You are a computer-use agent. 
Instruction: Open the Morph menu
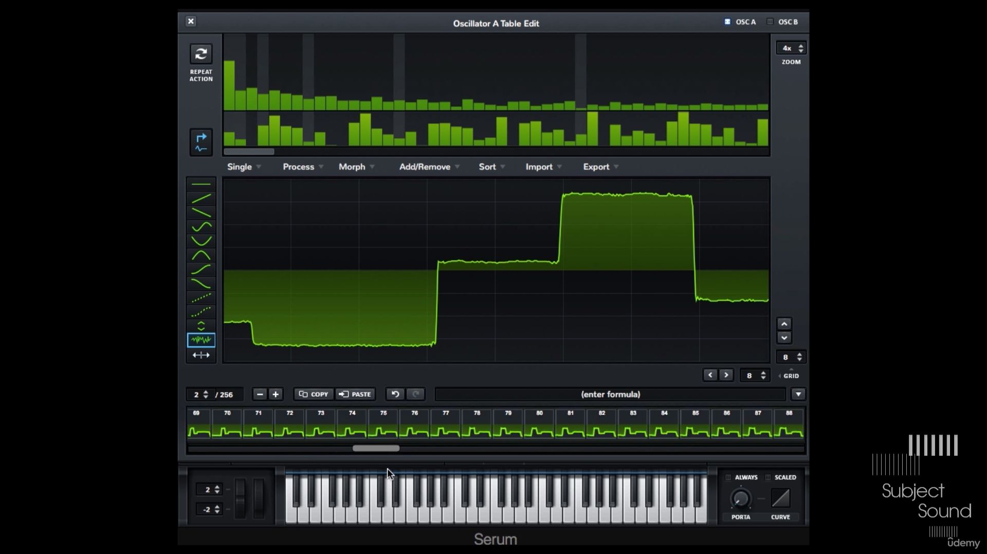click(x=357, y=167)
